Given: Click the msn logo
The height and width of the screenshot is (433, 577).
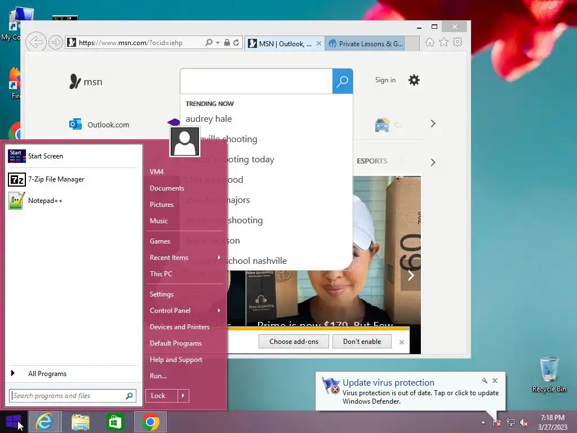Looking at the screenshot, I should tap(86, 81).
